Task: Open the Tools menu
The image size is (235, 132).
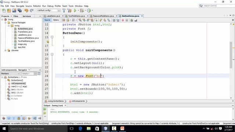Action: point(71,6)
